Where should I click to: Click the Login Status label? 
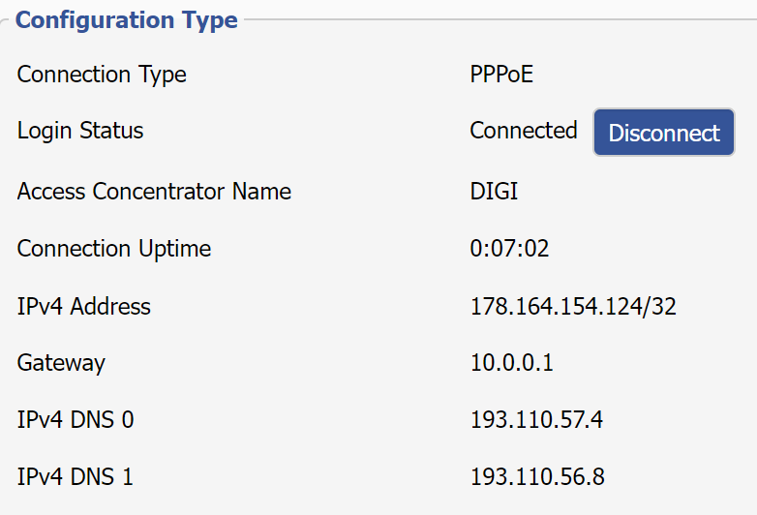80,131
